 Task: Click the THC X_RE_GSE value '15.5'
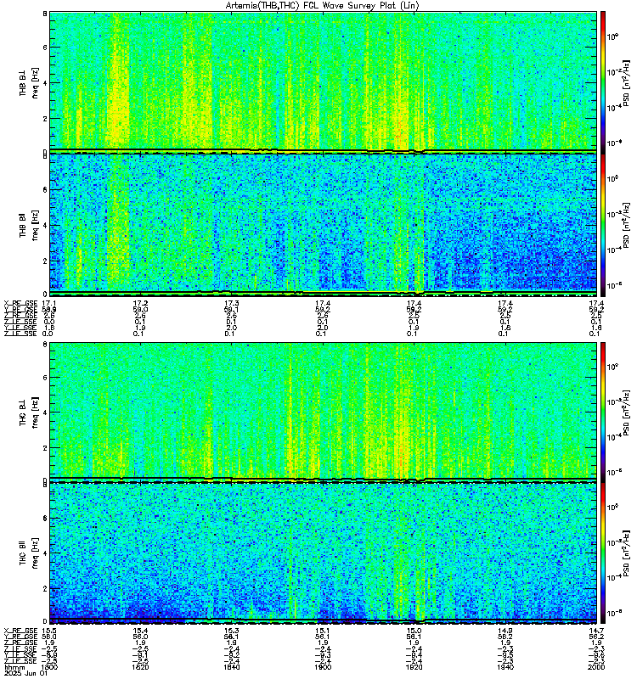49,631
